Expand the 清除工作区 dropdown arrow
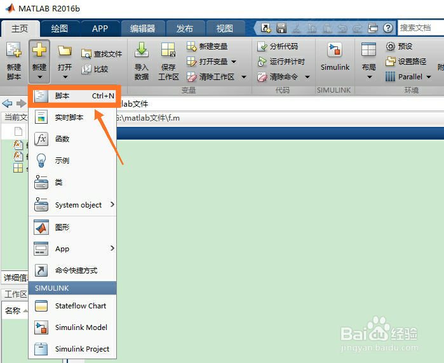 (244, 77)
